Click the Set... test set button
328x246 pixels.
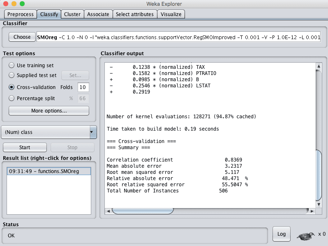pyautogui.click(x=75, y=75)
